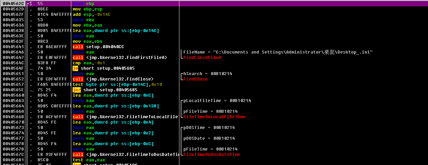Viewport: 428px width, 165px height.
Task: Select hex bytes 'E8 86EAFFFF'
Action: tap(52, 47)
